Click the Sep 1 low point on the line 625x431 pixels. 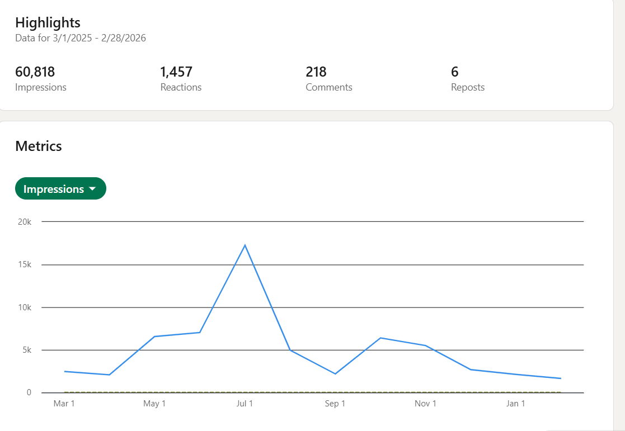335,373
